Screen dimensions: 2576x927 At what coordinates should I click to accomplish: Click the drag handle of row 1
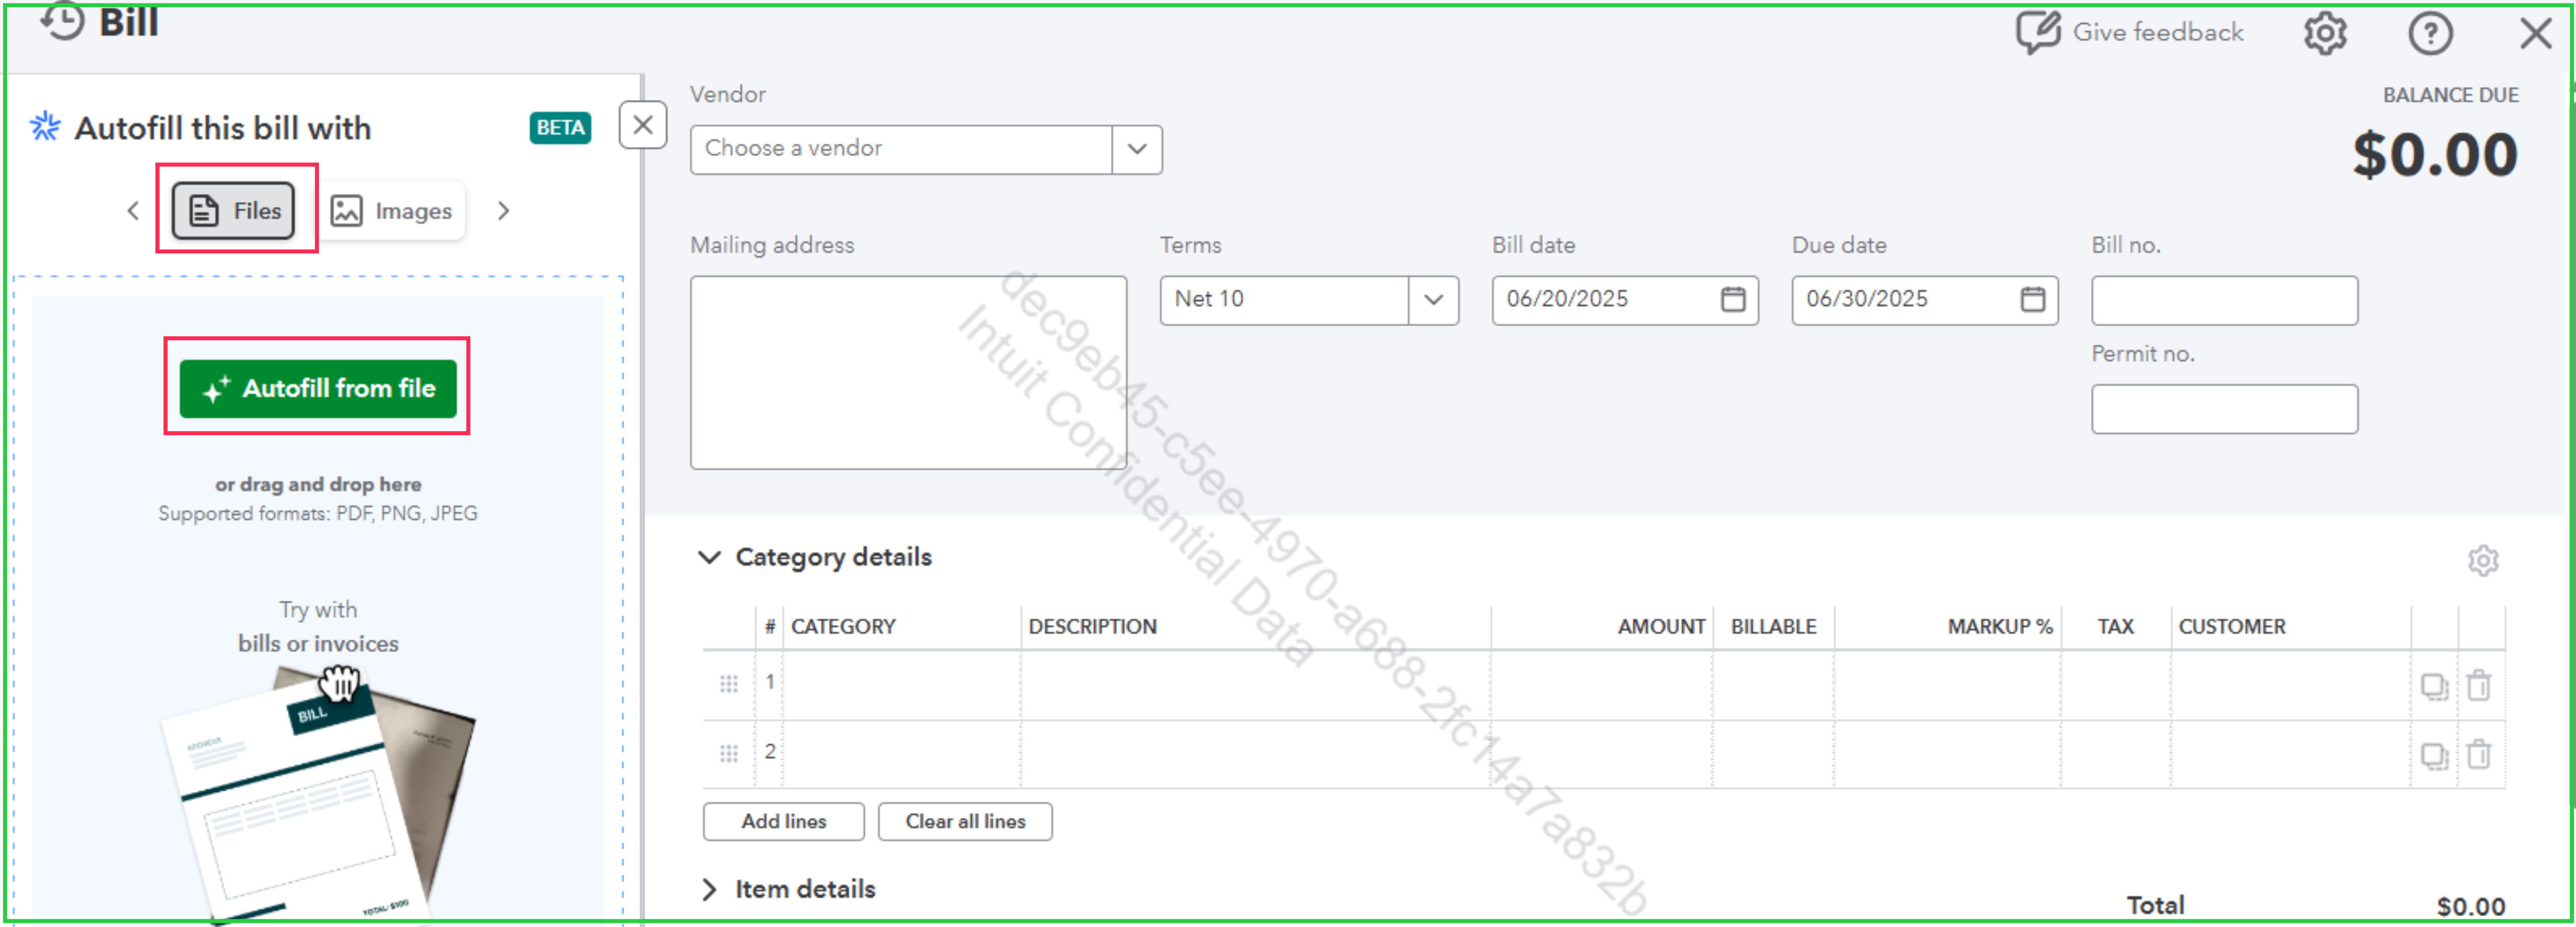point(728,684)
